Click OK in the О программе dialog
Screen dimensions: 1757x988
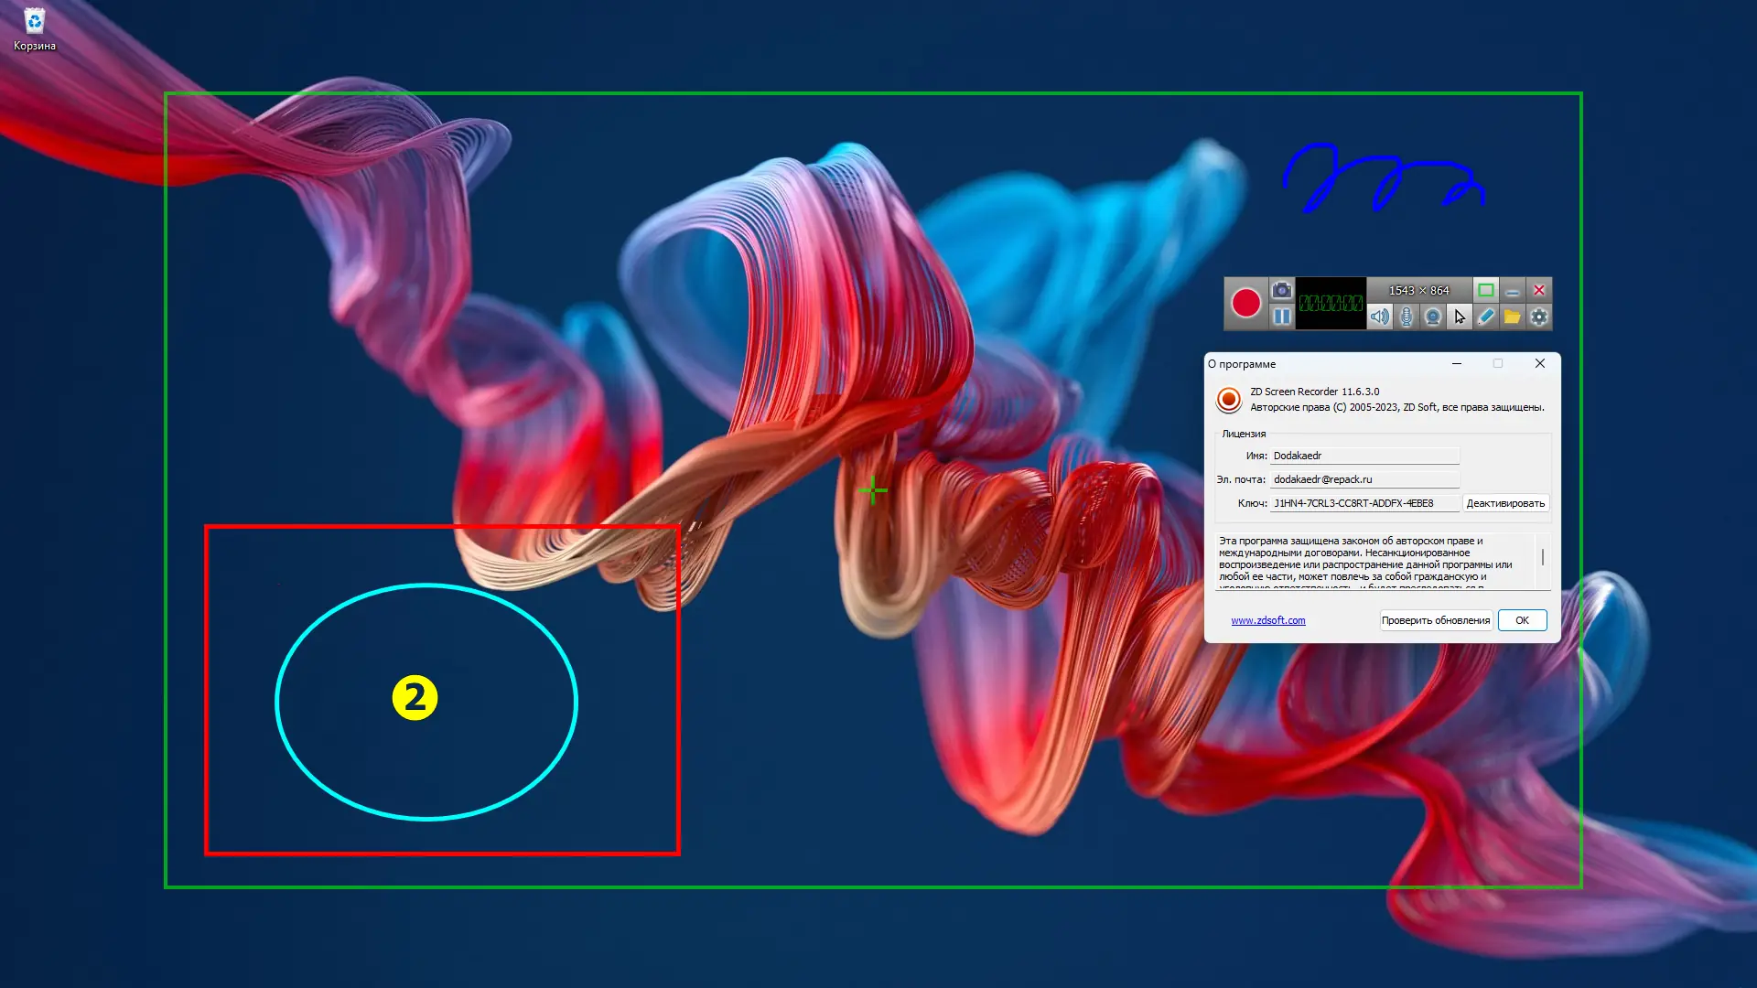click(x=1522, y=620)
